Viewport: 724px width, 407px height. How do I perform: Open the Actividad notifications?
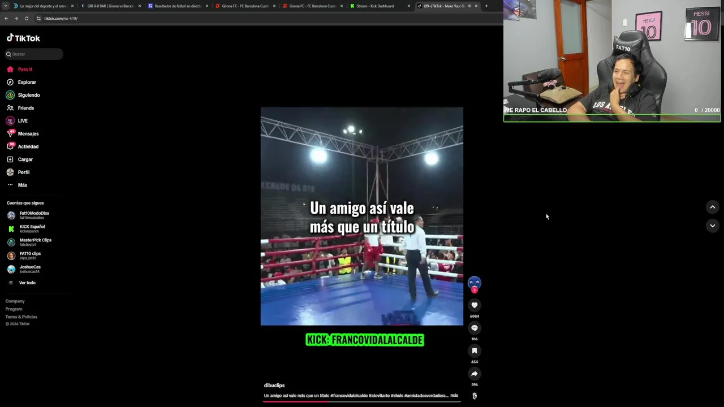pyautogui.click(x=28, y=146)
